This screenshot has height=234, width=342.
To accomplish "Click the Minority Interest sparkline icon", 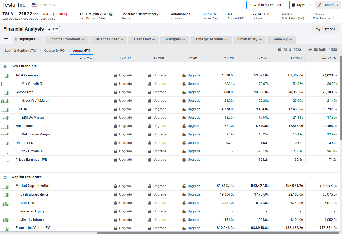I will coord(5,220).
